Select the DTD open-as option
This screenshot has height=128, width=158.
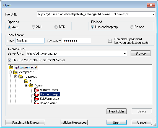point(56,27)
